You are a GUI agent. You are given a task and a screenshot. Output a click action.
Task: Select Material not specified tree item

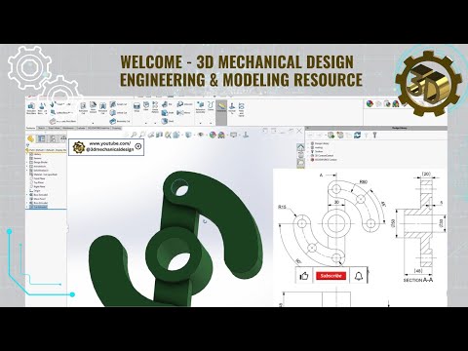[43, 175]
